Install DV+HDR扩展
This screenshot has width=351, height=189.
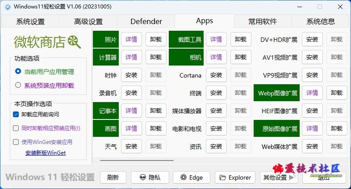click(312, 39)
